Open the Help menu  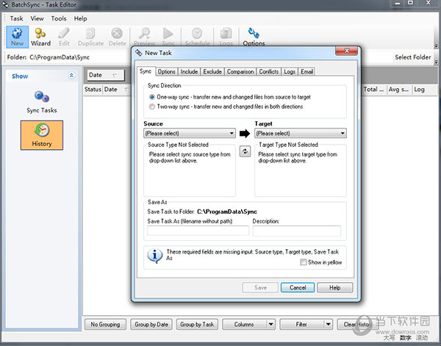click(x=80, y=18)
